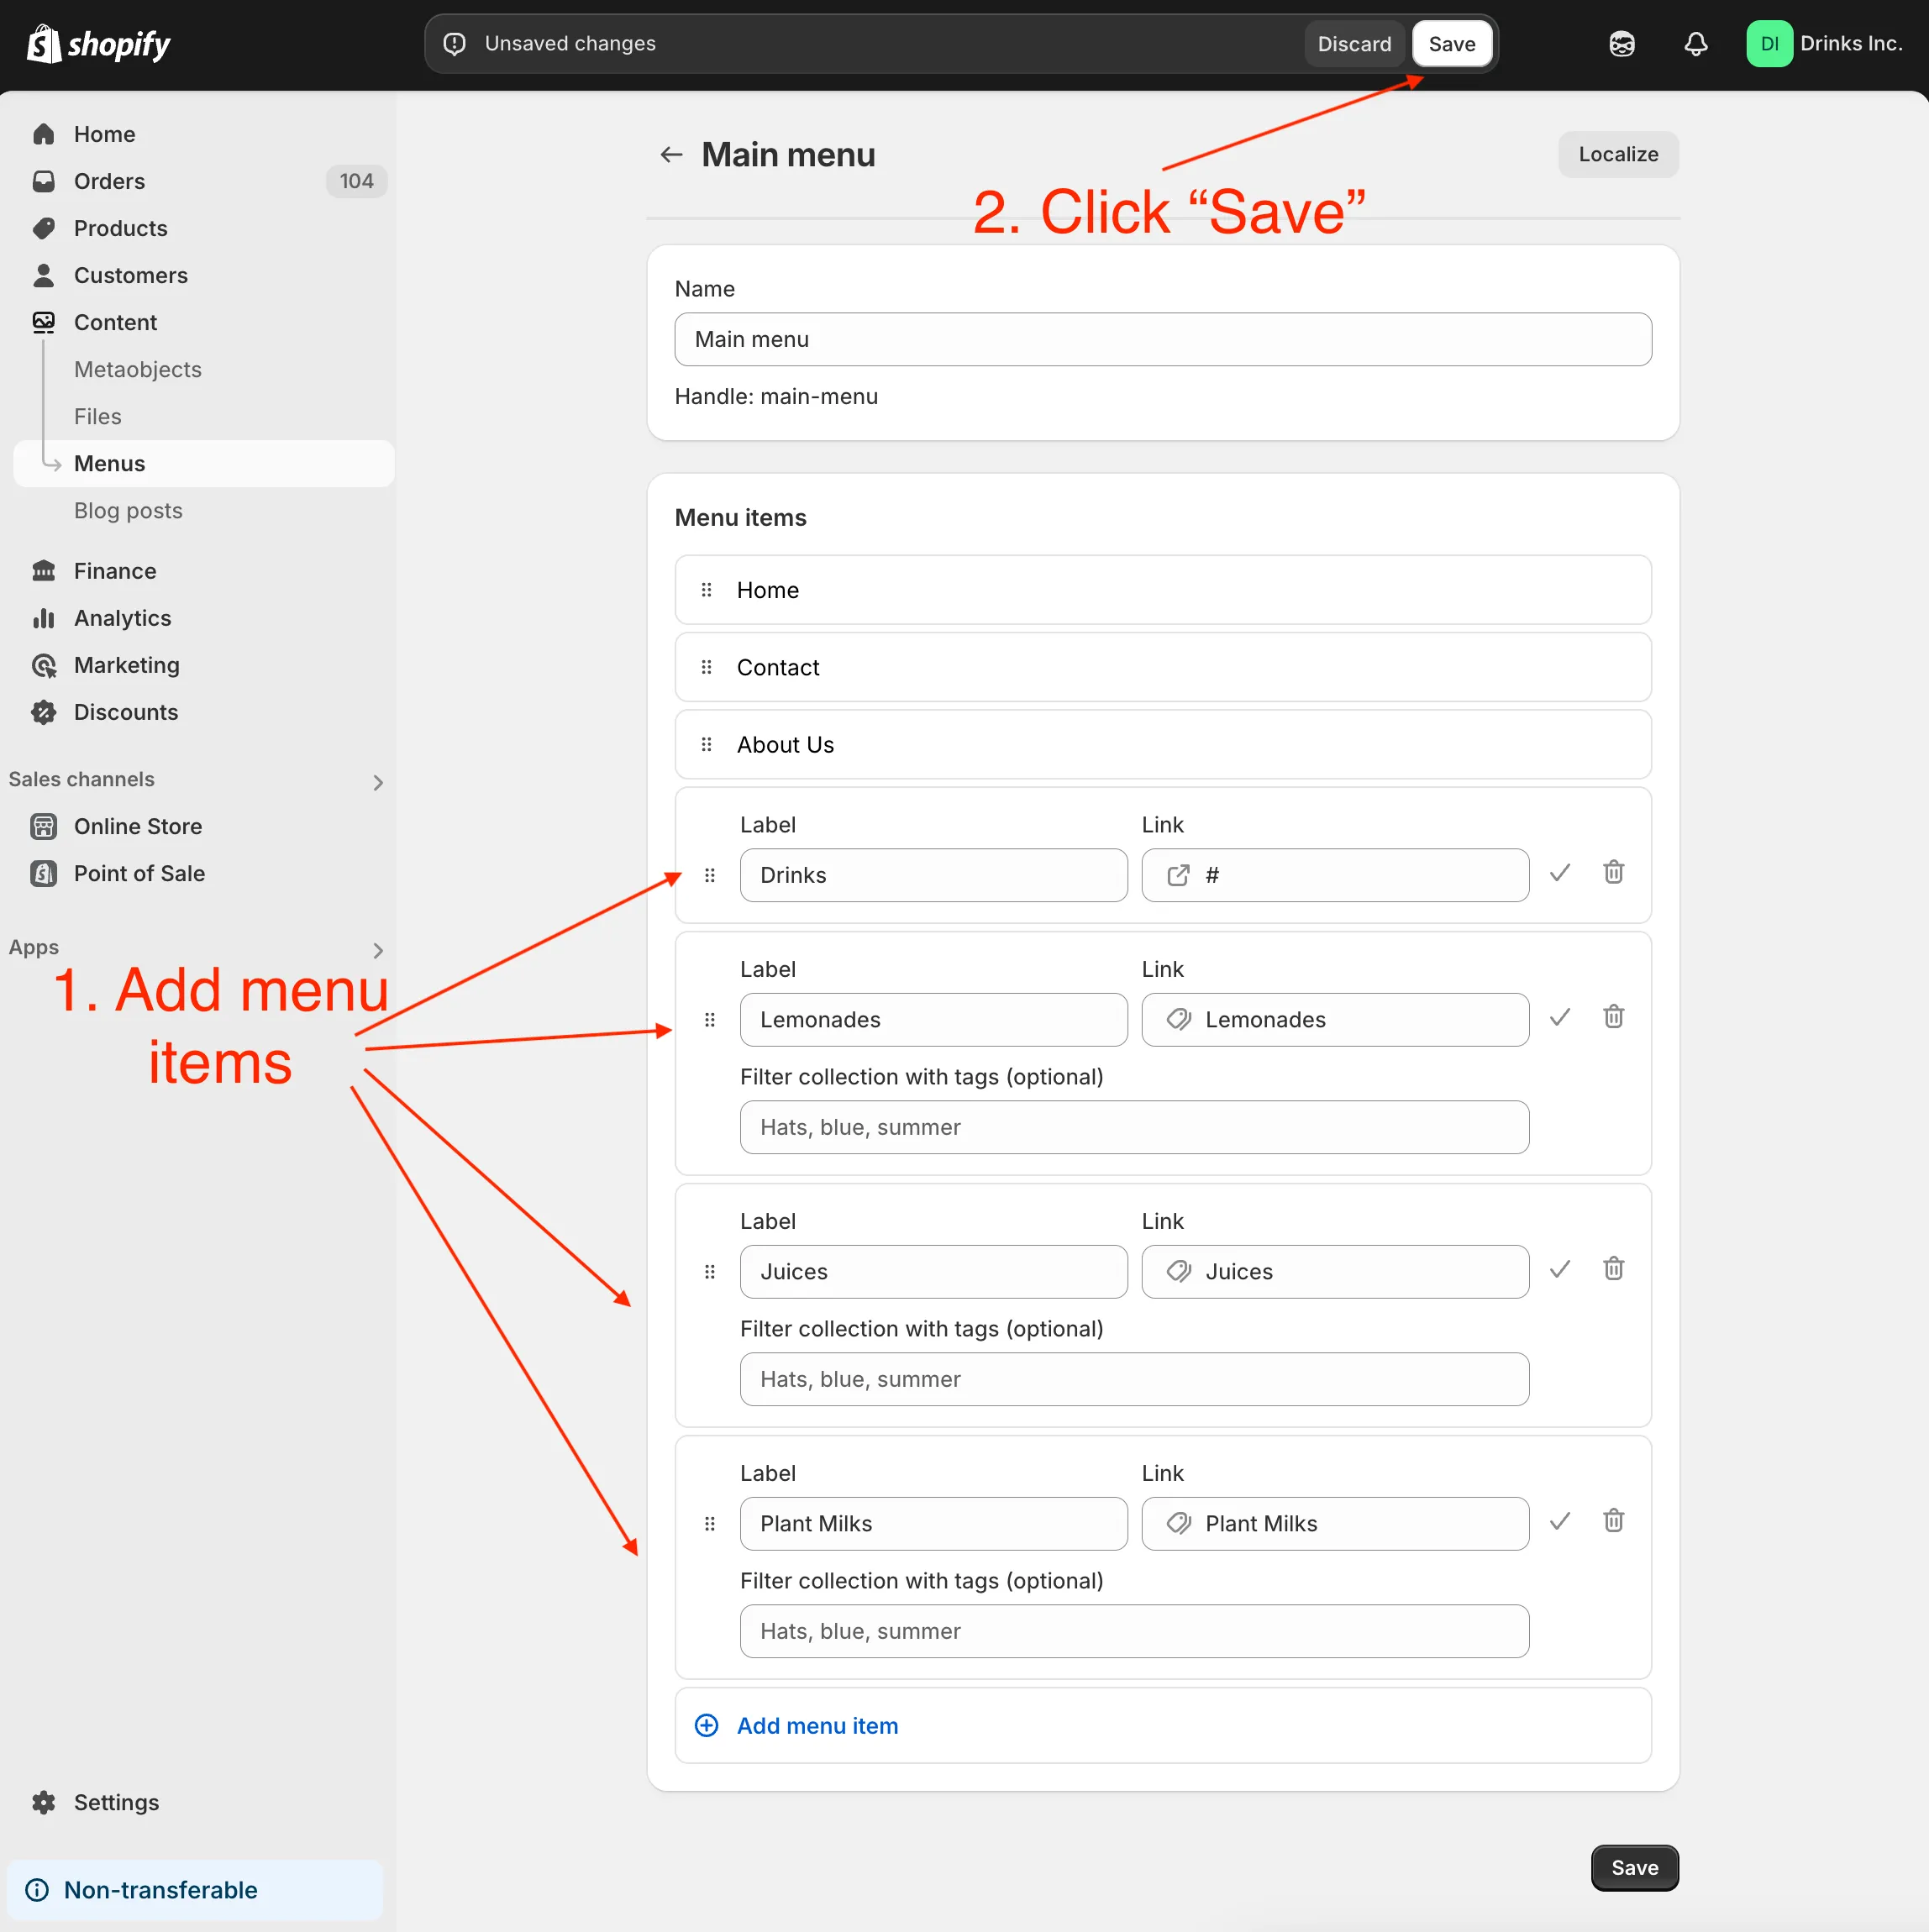
Task: Click the info icon beside Non-transferable
Action: pos(37,1890)
